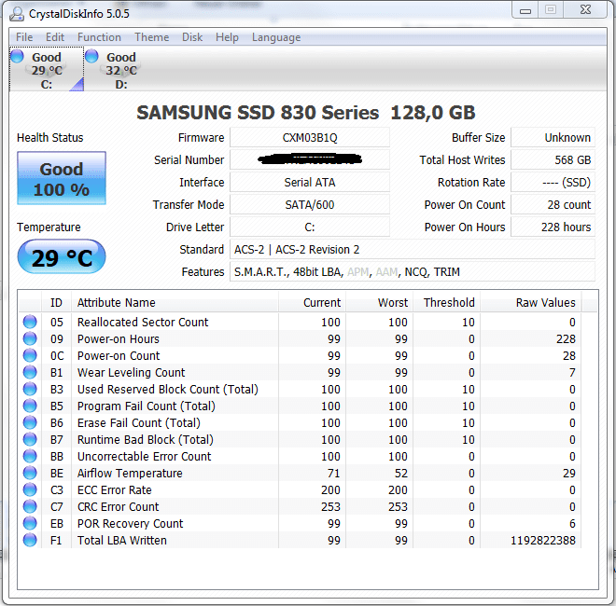Click the Standard field ACS-2 Revision 2

coord(413,249)
